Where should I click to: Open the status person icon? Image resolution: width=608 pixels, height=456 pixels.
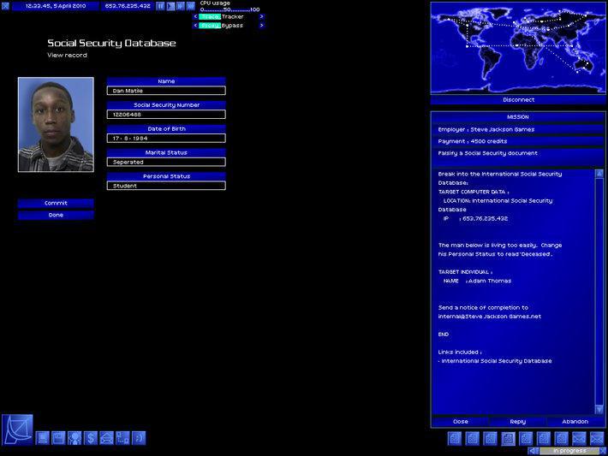[x=75, y=438]
